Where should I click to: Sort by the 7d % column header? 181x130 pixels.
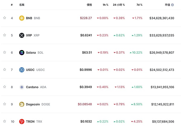(139, 5)
